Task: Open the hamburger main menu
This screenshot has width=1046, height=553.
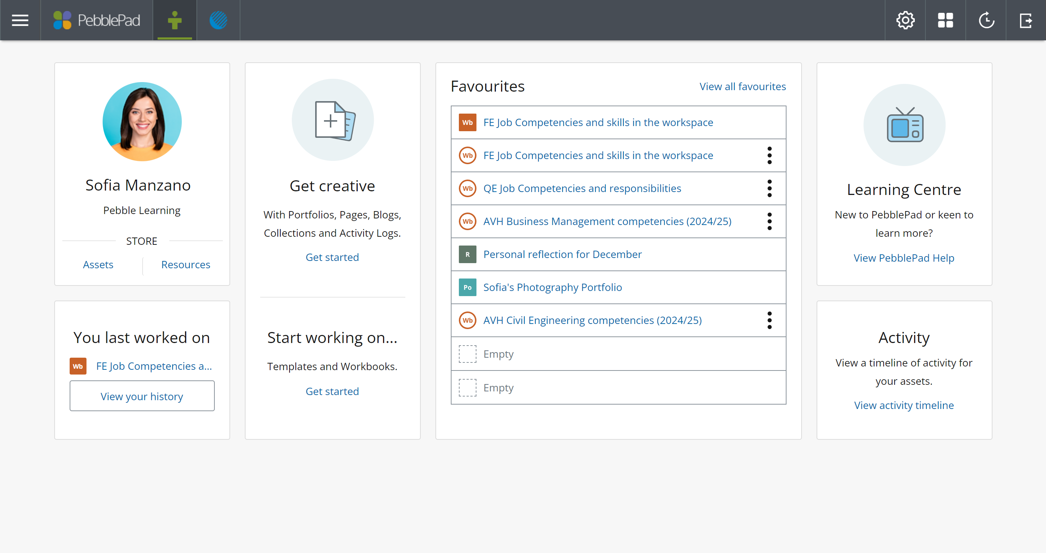Action: 20,20
